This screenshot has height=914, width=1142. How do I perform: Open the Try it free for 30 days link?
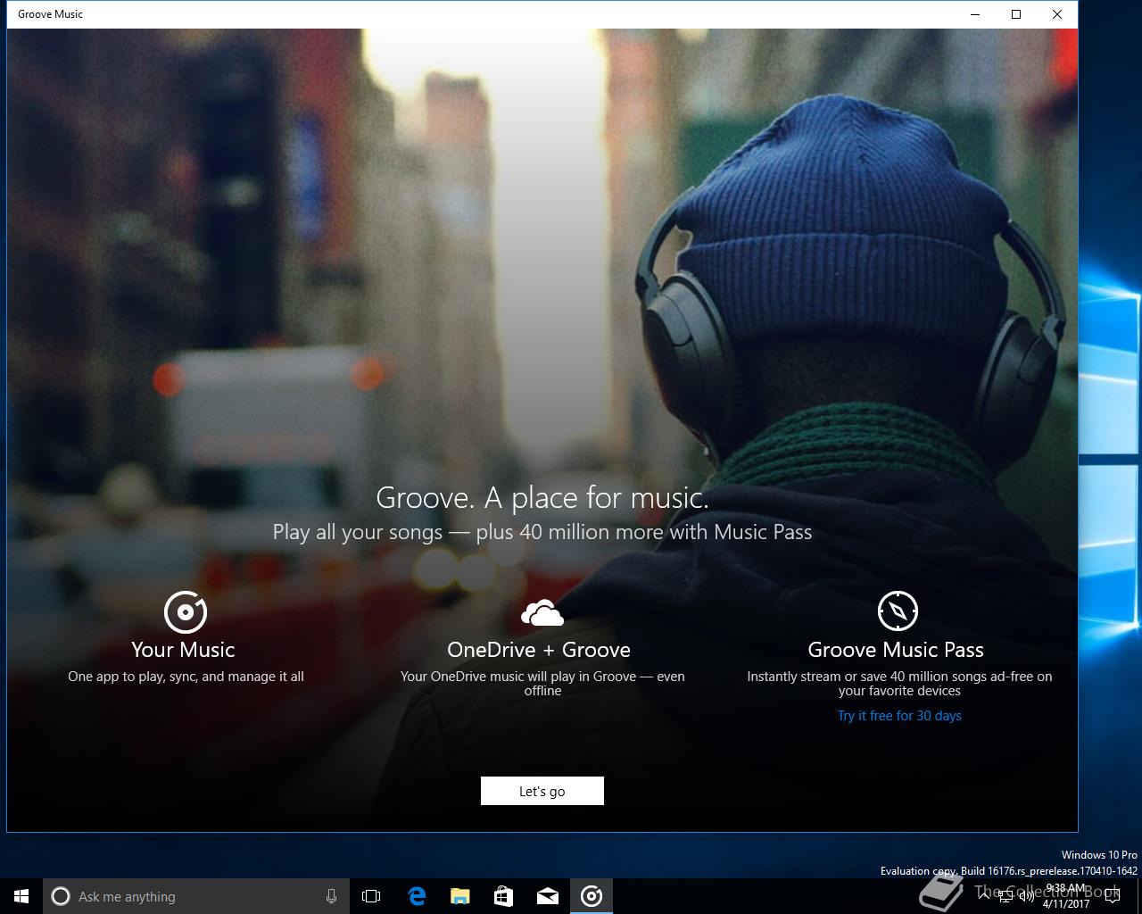click(x=898, y=716)
